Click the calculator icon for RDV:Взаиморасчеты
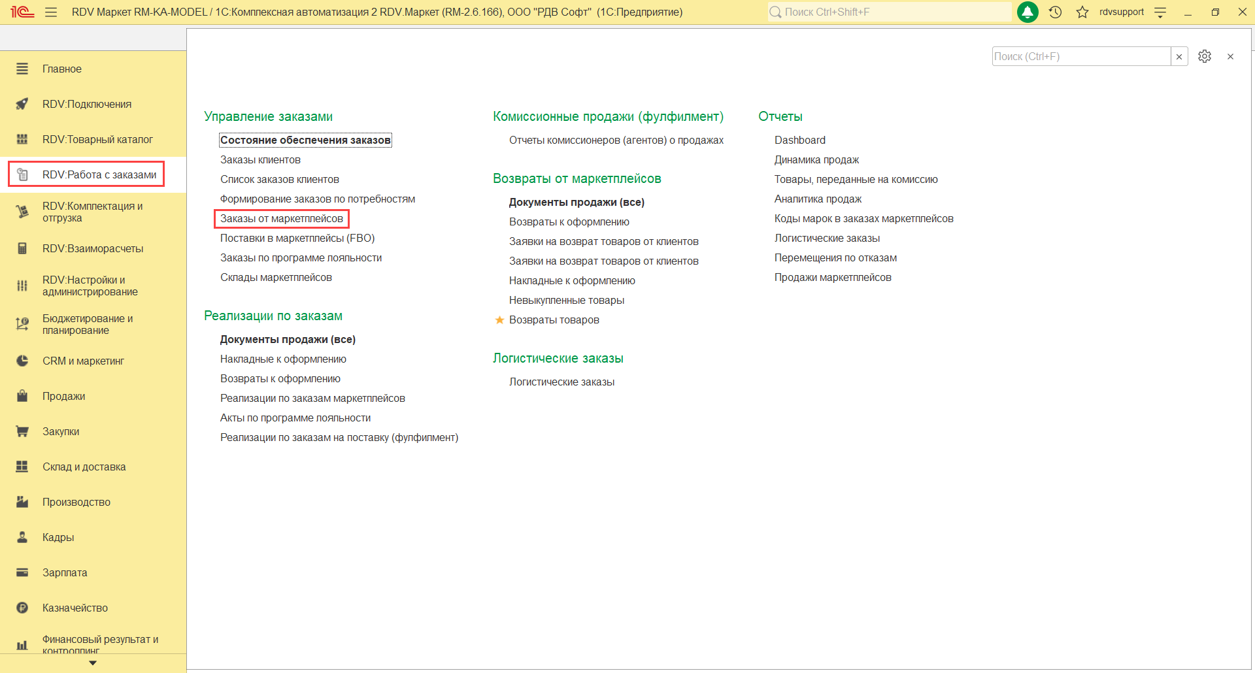 [22, 248]
